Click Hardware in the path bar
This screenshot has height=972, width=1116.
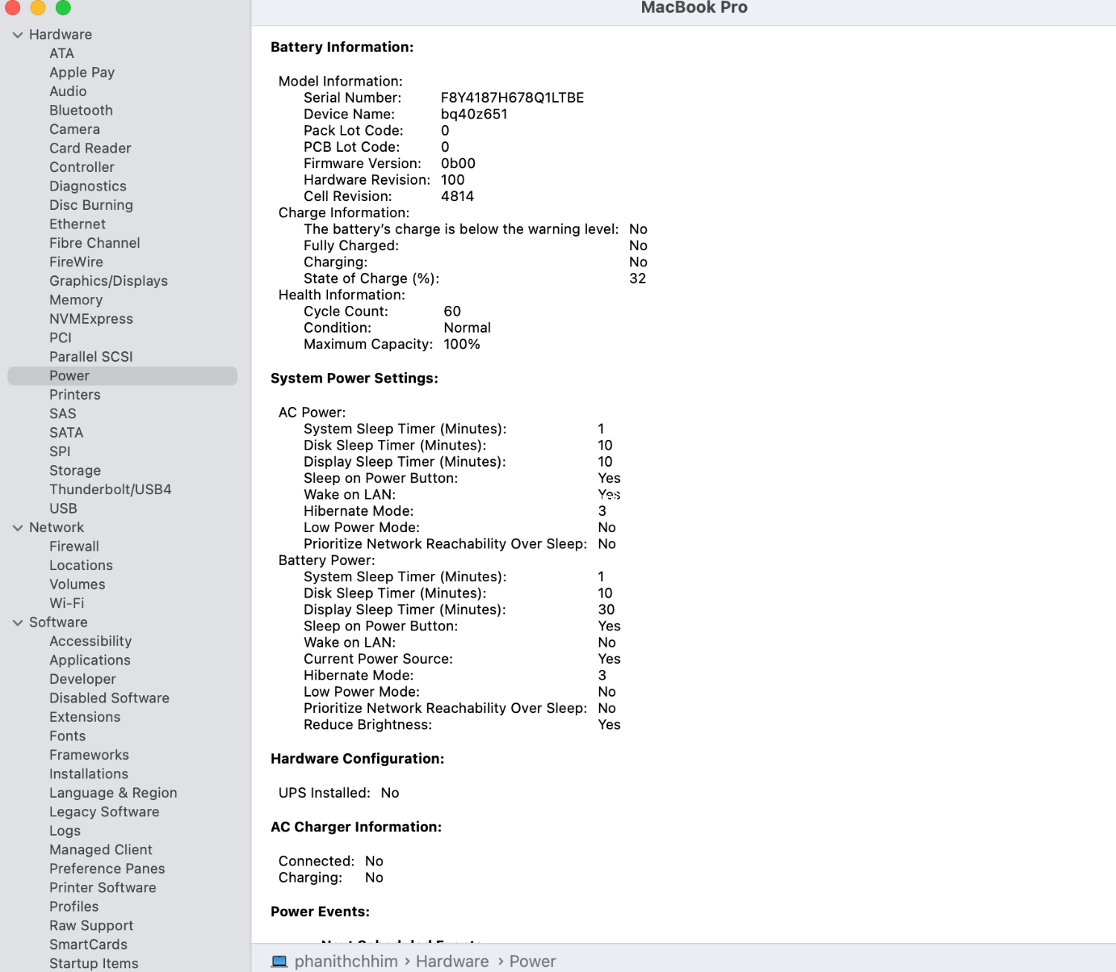click(452, 962)
